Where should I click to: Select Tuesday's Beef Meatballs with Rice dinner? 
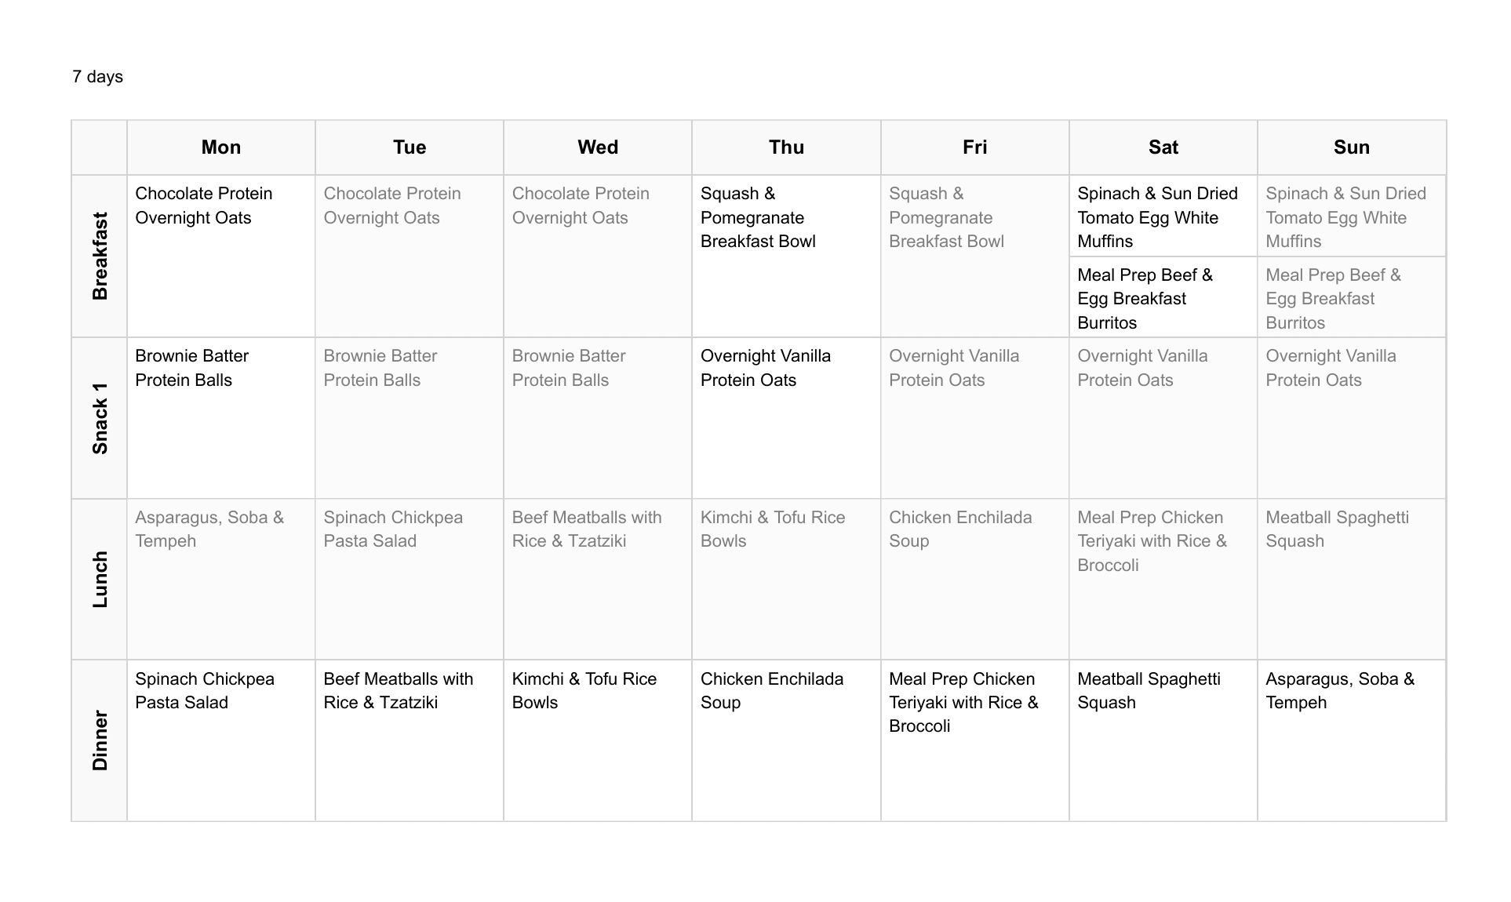tap(398, 691)
